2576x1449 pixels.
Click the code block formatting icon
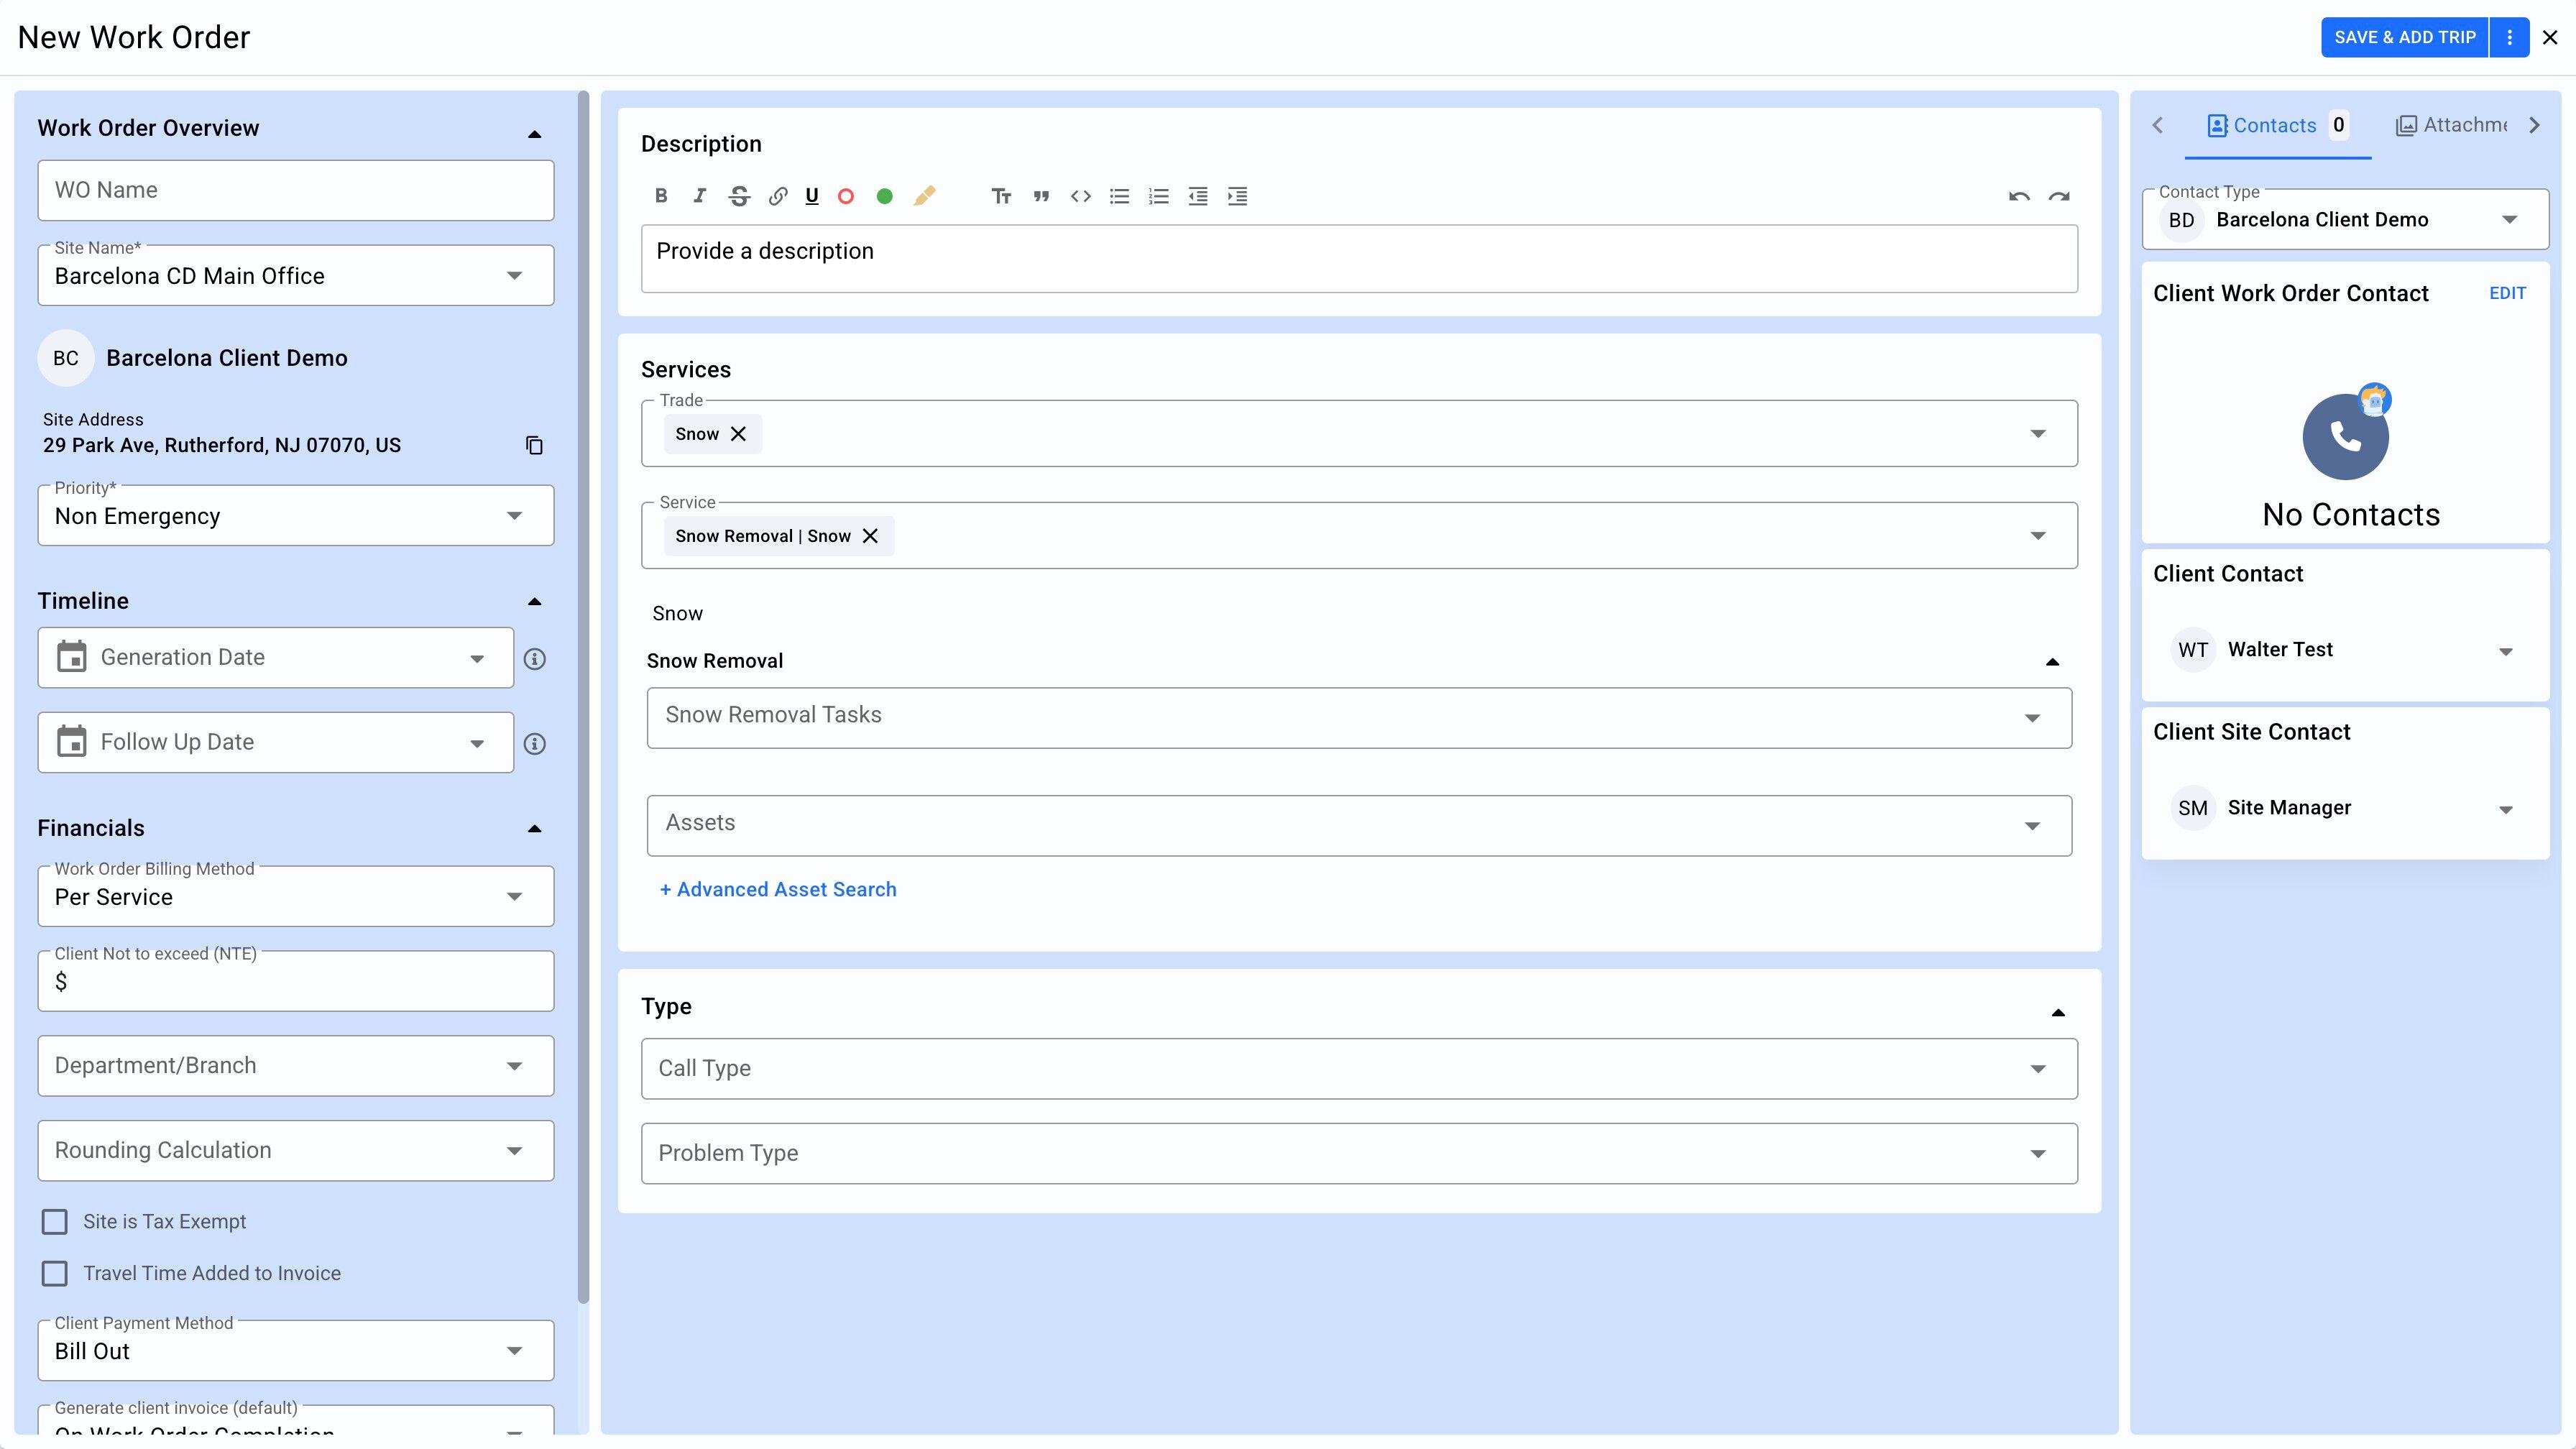click(x=1080, y=196)
